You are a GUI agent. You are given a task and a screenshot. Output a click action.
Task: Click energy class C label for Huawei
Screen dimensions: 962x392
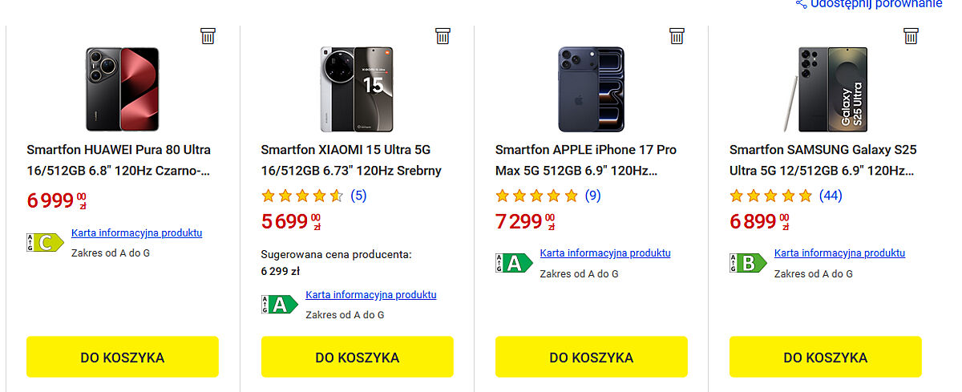(45, 242)
